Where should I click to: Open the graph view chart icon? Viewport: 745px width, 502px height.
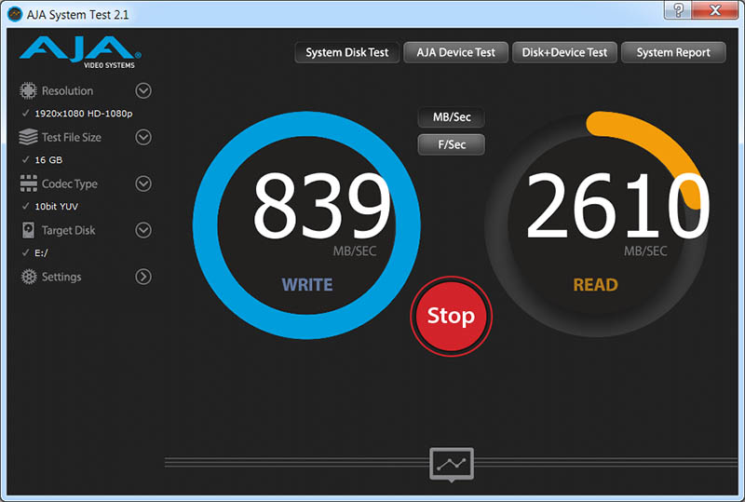[452, 464]
